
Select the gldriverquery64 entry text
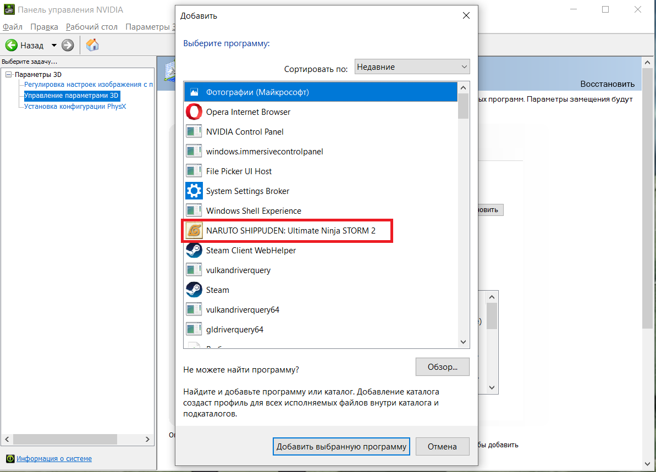(235, 330)
